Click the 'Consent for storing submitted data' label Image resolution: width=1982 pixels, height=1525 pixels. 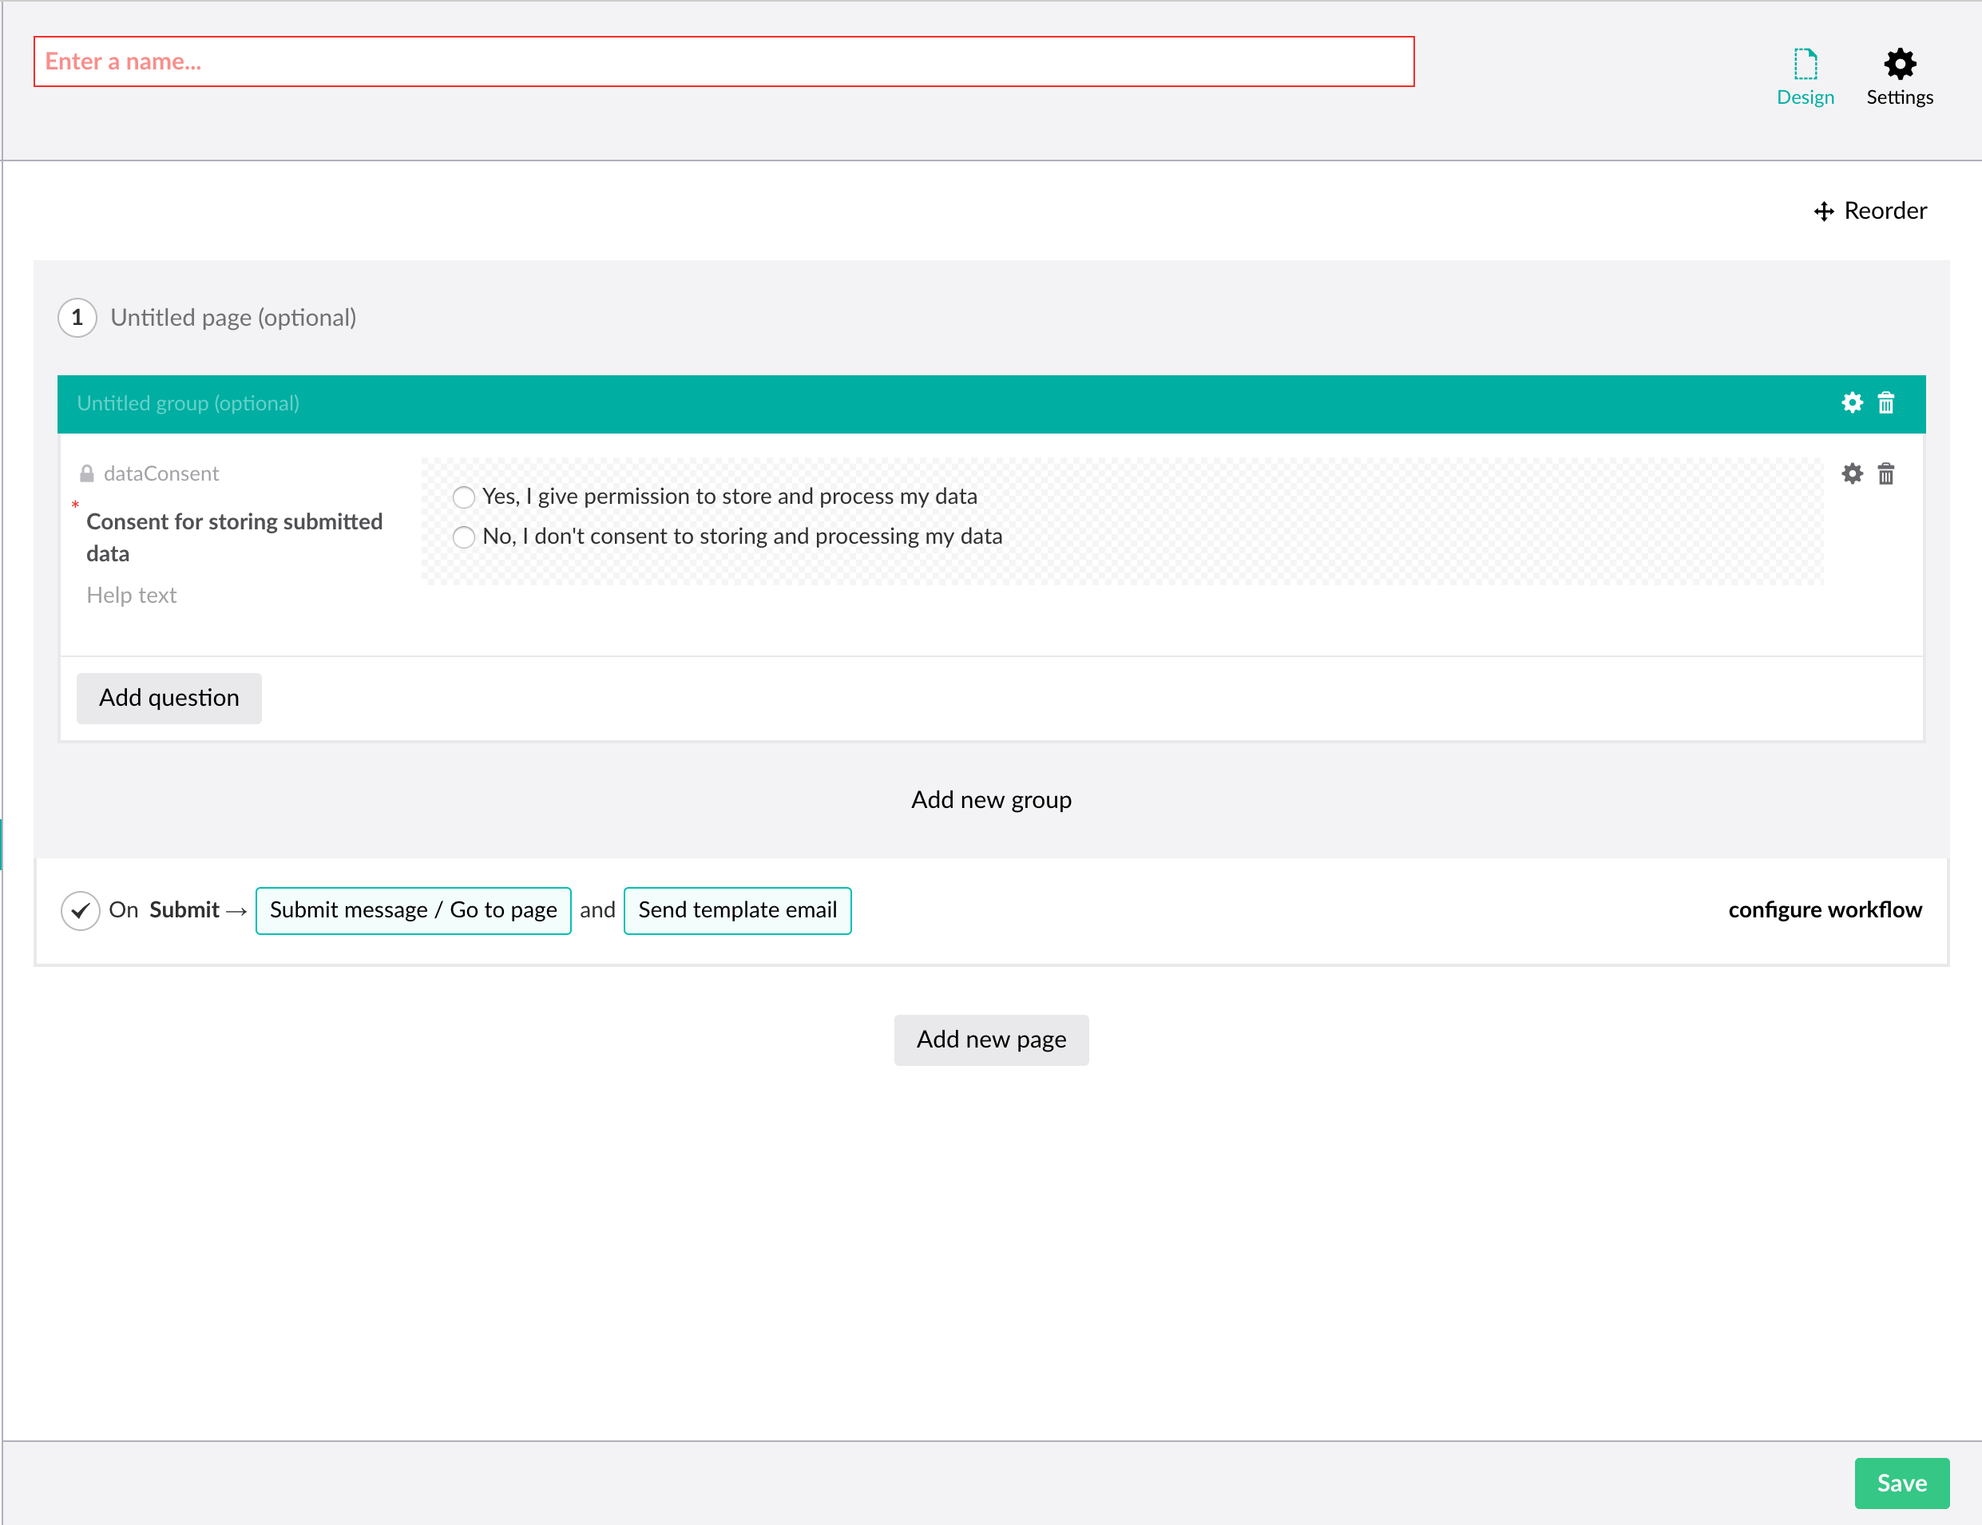tap(234, 538)
